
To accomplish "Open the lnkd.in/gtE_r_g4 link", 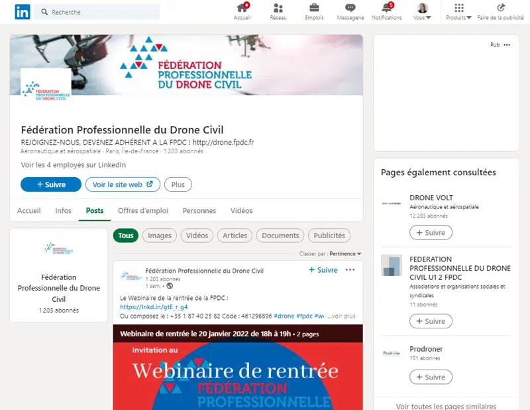I will click(x=154, y=307).
